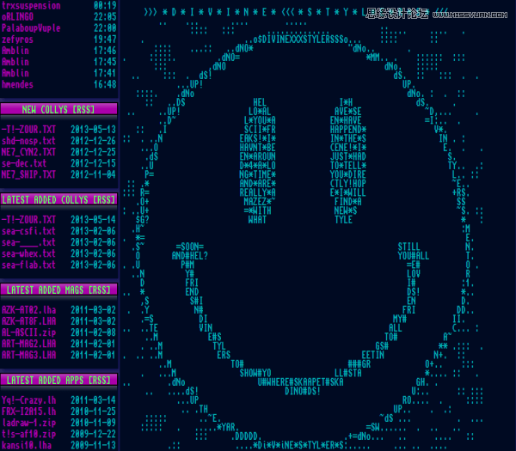Open user hmendes in the list
Image resolution: width=516 pixels, height=451 pixels.
17,84
